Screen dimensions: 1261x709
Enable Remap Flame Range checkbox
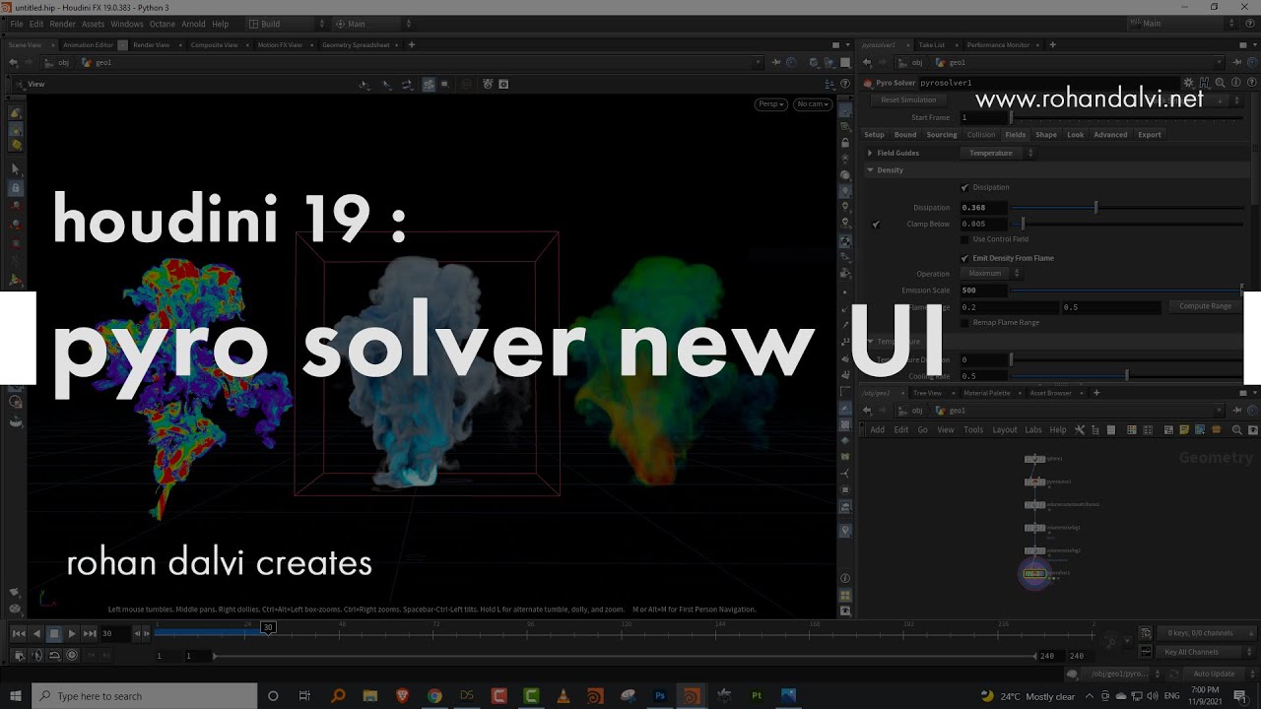pos(964,323)
